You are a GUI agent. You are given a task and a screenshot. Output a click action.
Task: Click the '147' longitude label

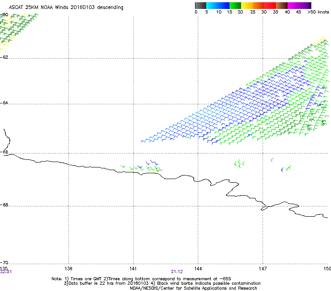click(x=263, y=269)
